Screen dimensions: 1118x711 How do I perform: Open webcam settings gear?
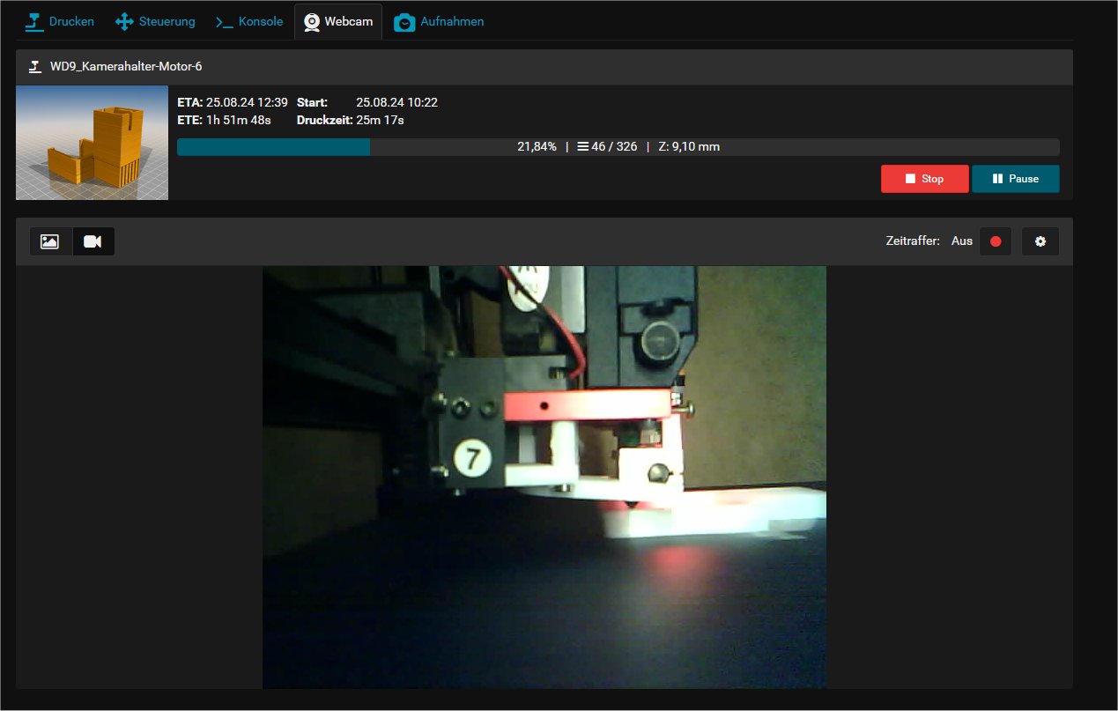point(1040,241)
